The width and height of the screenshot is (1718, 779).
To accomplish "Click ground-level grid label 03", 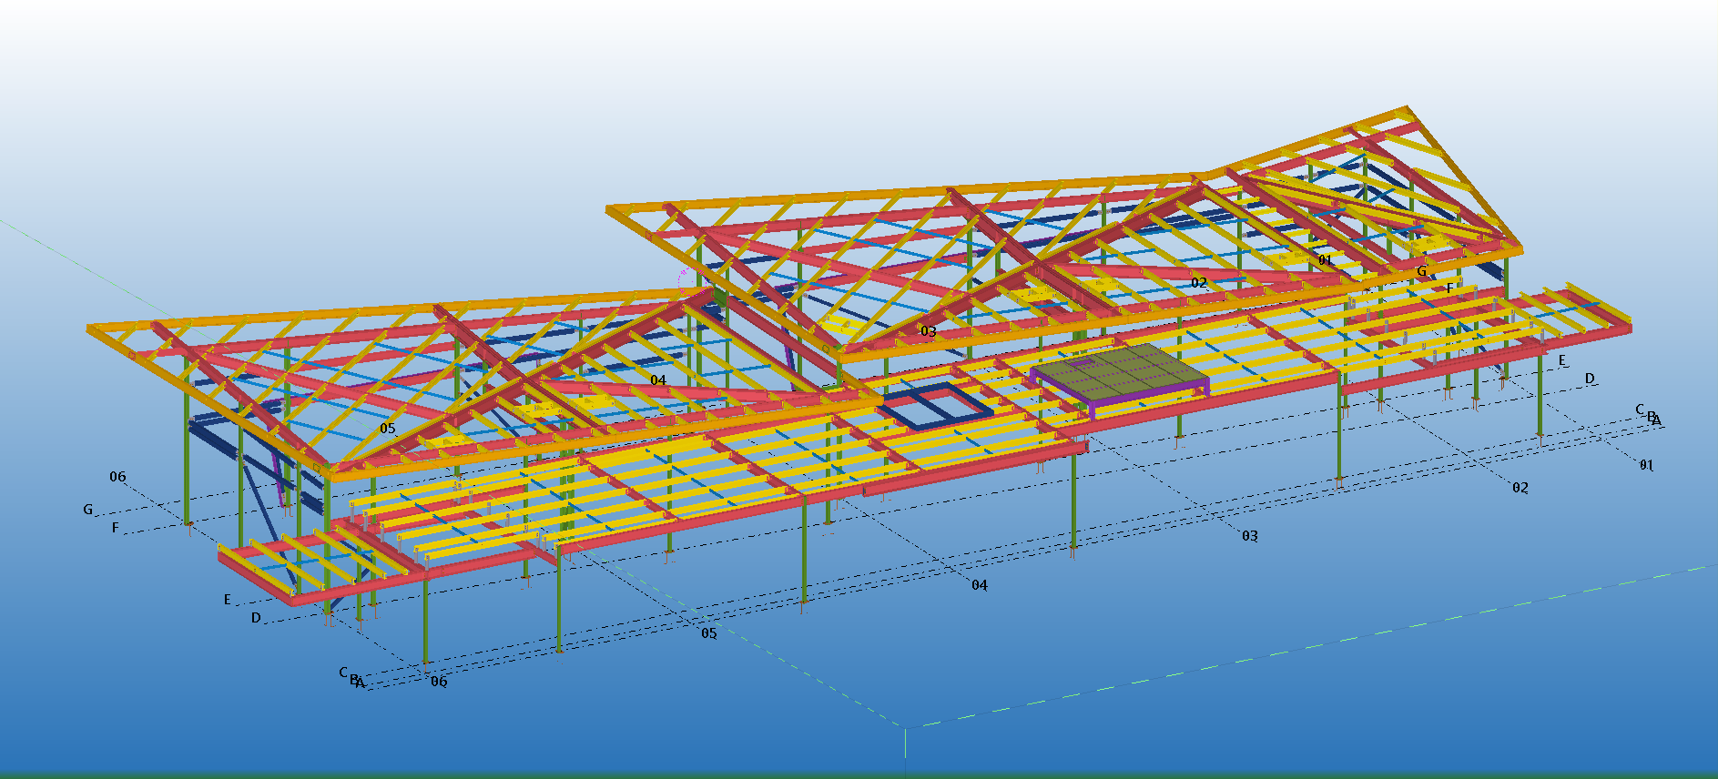I will (x=1250, y=537).
